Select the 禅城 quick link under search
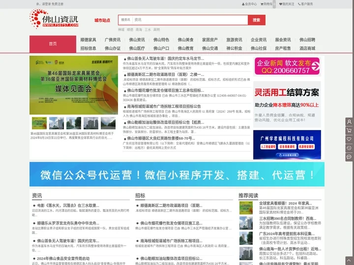 point(121,29)
